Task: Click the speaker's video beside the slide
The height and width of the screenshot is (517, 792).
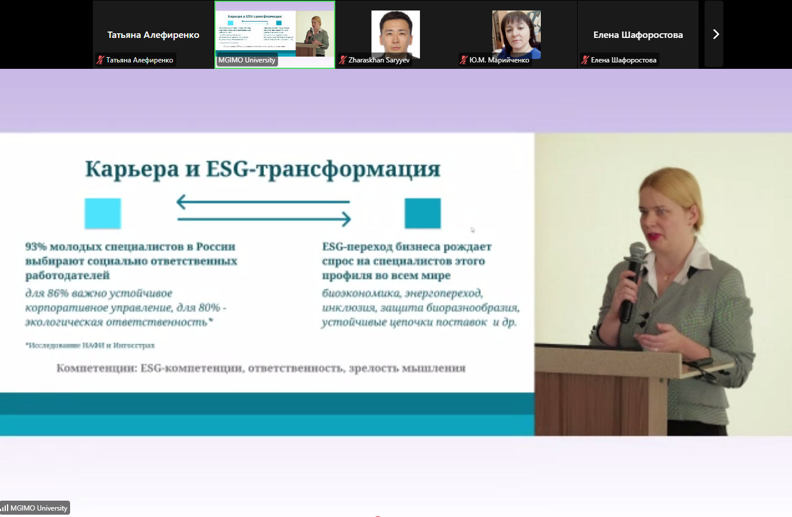Action: (663, 284)
